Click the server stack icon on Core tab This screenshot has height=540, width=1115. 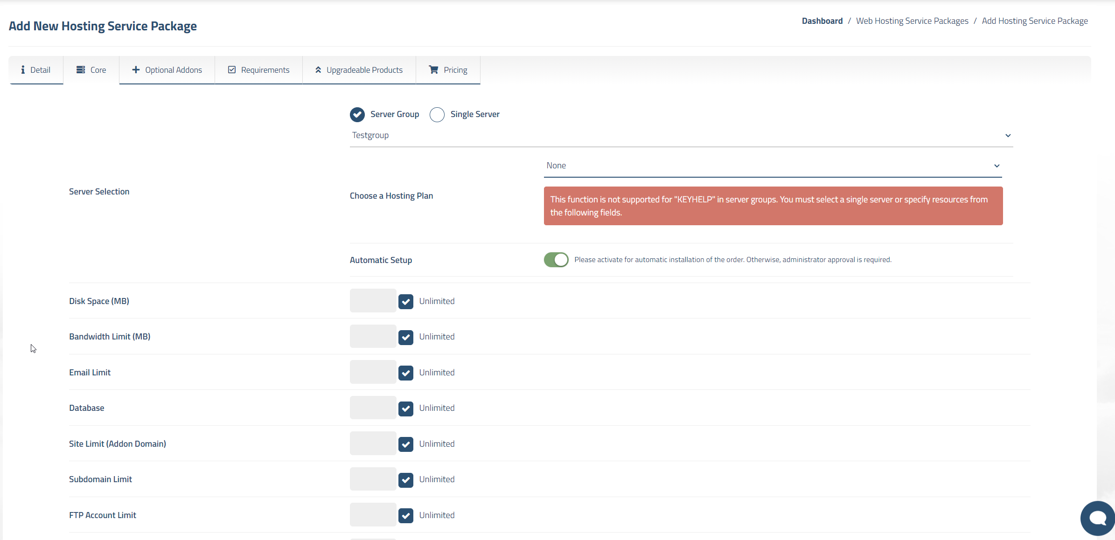coord(81,70)
